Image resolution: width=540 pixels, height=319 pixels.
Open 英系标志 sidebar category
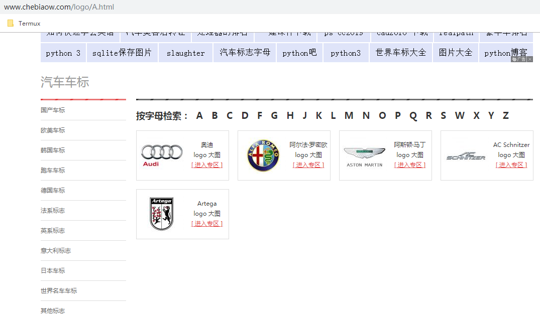tap(53, 230)
